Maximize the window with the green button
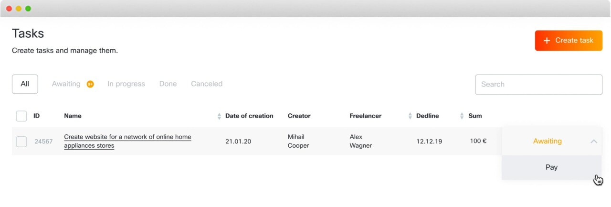 28,9
